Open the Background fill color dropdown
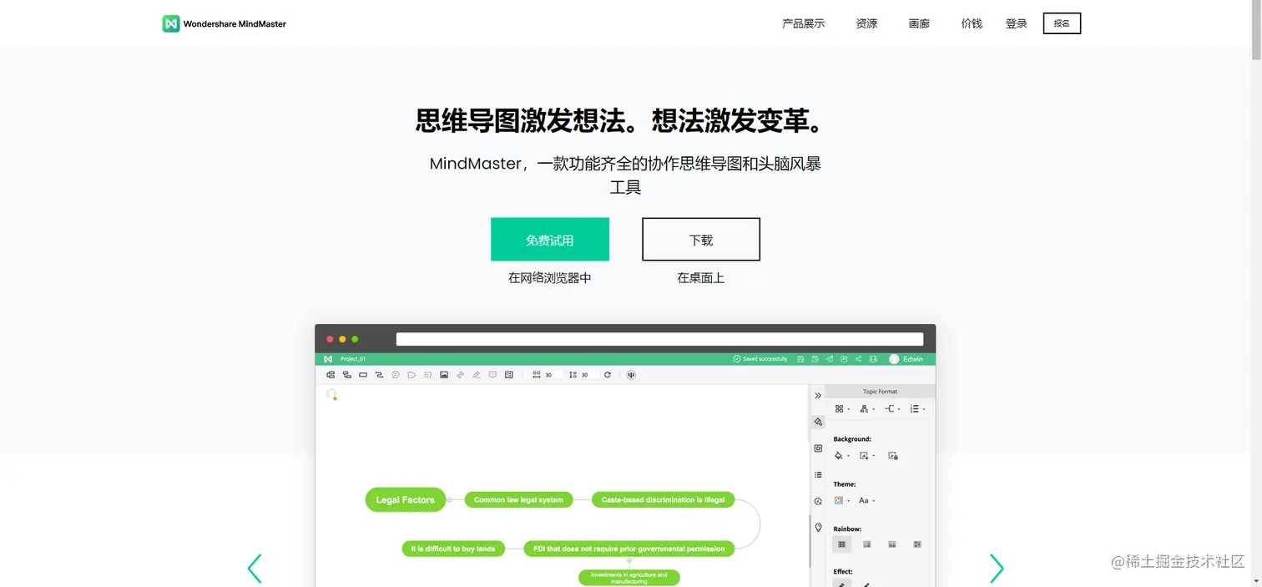This screenshot has height=587, width=1262. pyautogui.click(x=843, y=456)
